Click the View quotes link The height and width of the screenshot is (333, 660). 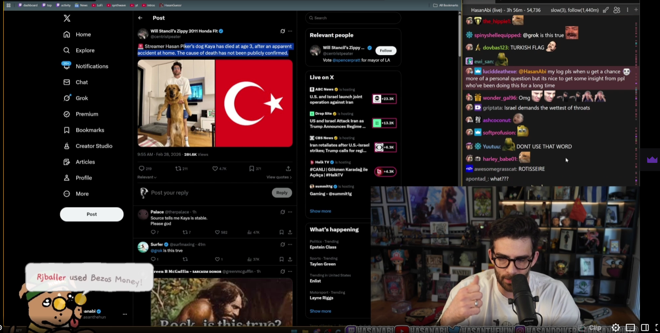tap(279, 177)
